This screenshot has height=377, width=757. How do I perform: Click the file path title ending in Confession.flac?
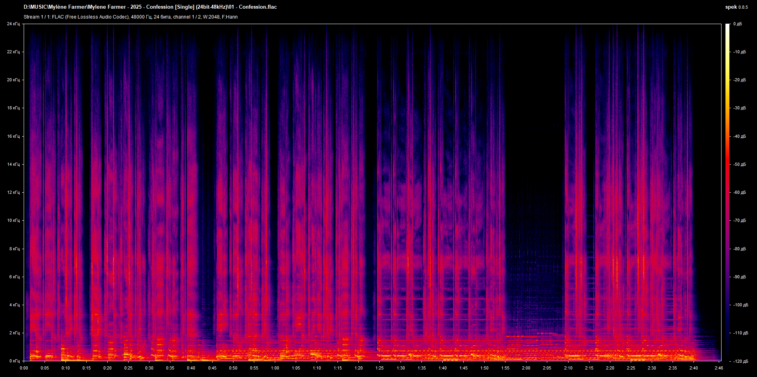pos(150,7)
